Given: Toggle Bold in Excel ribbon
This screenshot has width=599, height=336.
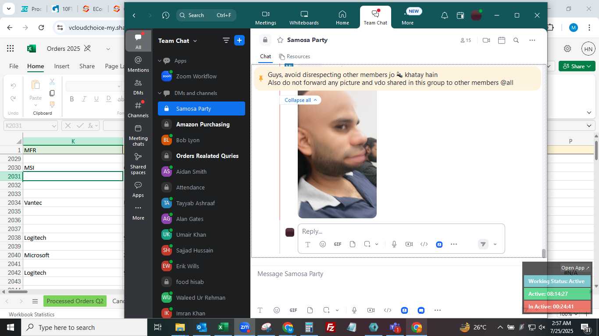Looking at the screenshot, I should point(72,99).
